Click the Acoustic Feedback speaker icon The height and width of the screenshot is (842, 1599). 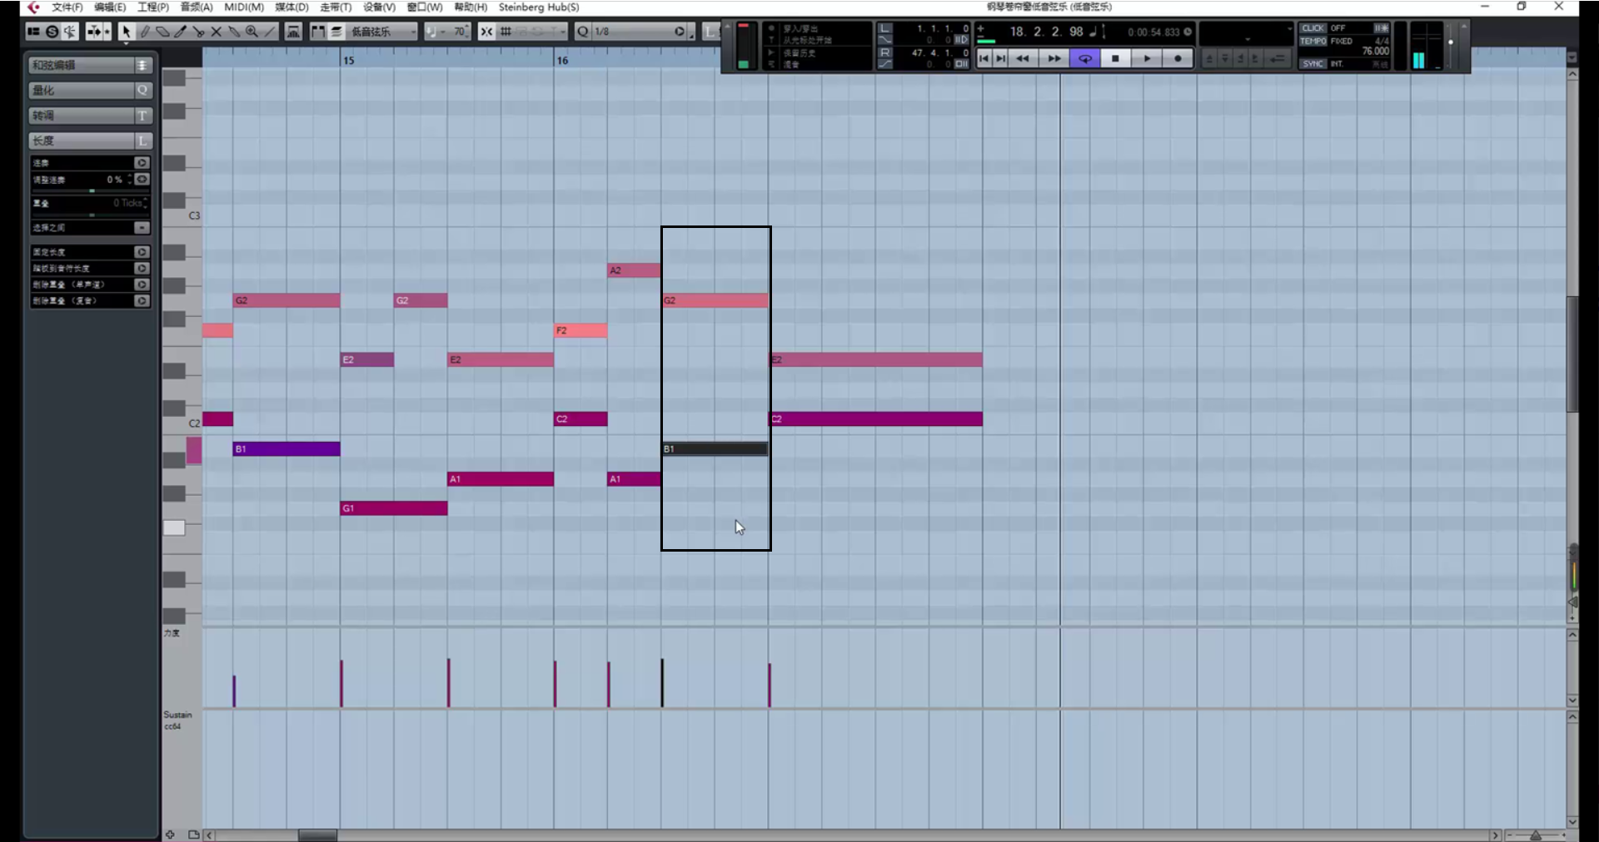pos(70,32)
